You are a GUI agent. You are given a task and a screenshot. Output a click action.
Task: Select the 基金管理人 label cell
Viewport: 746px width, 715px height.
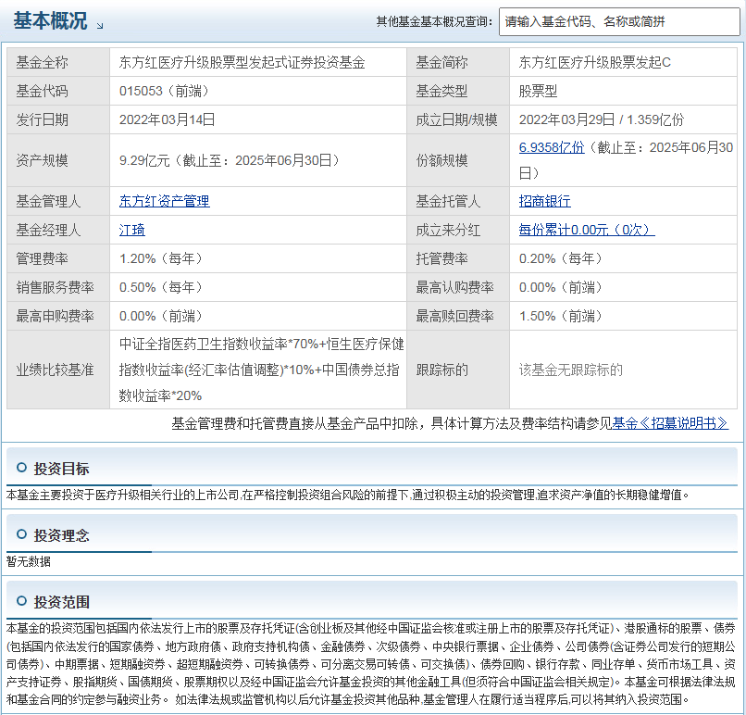tap(58, 201)
